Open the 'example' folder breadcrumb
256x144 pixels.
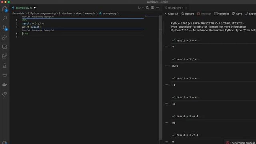90,13
